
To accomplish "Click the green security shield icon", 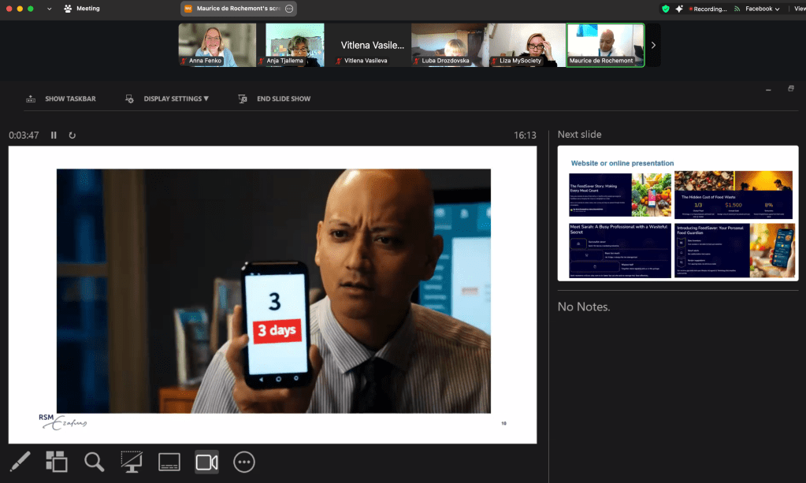I will [666, 9].
